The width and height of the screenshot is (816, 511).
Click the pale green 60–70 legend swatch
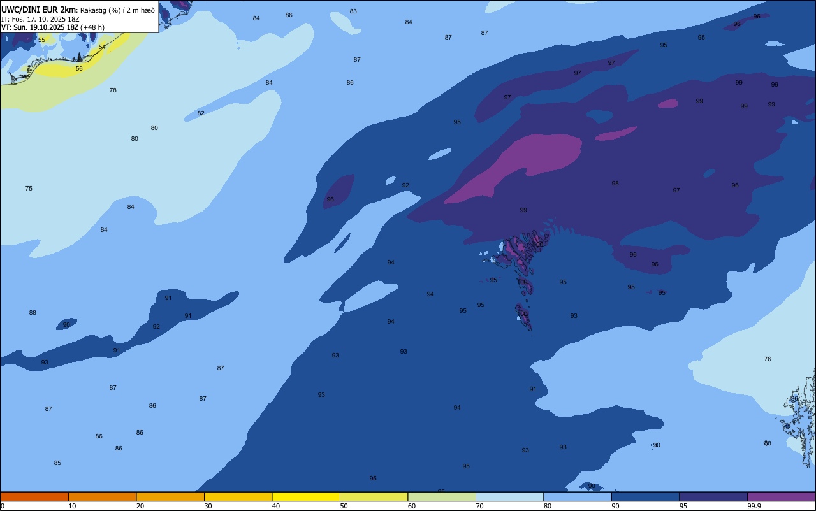[x=442, y=496]
